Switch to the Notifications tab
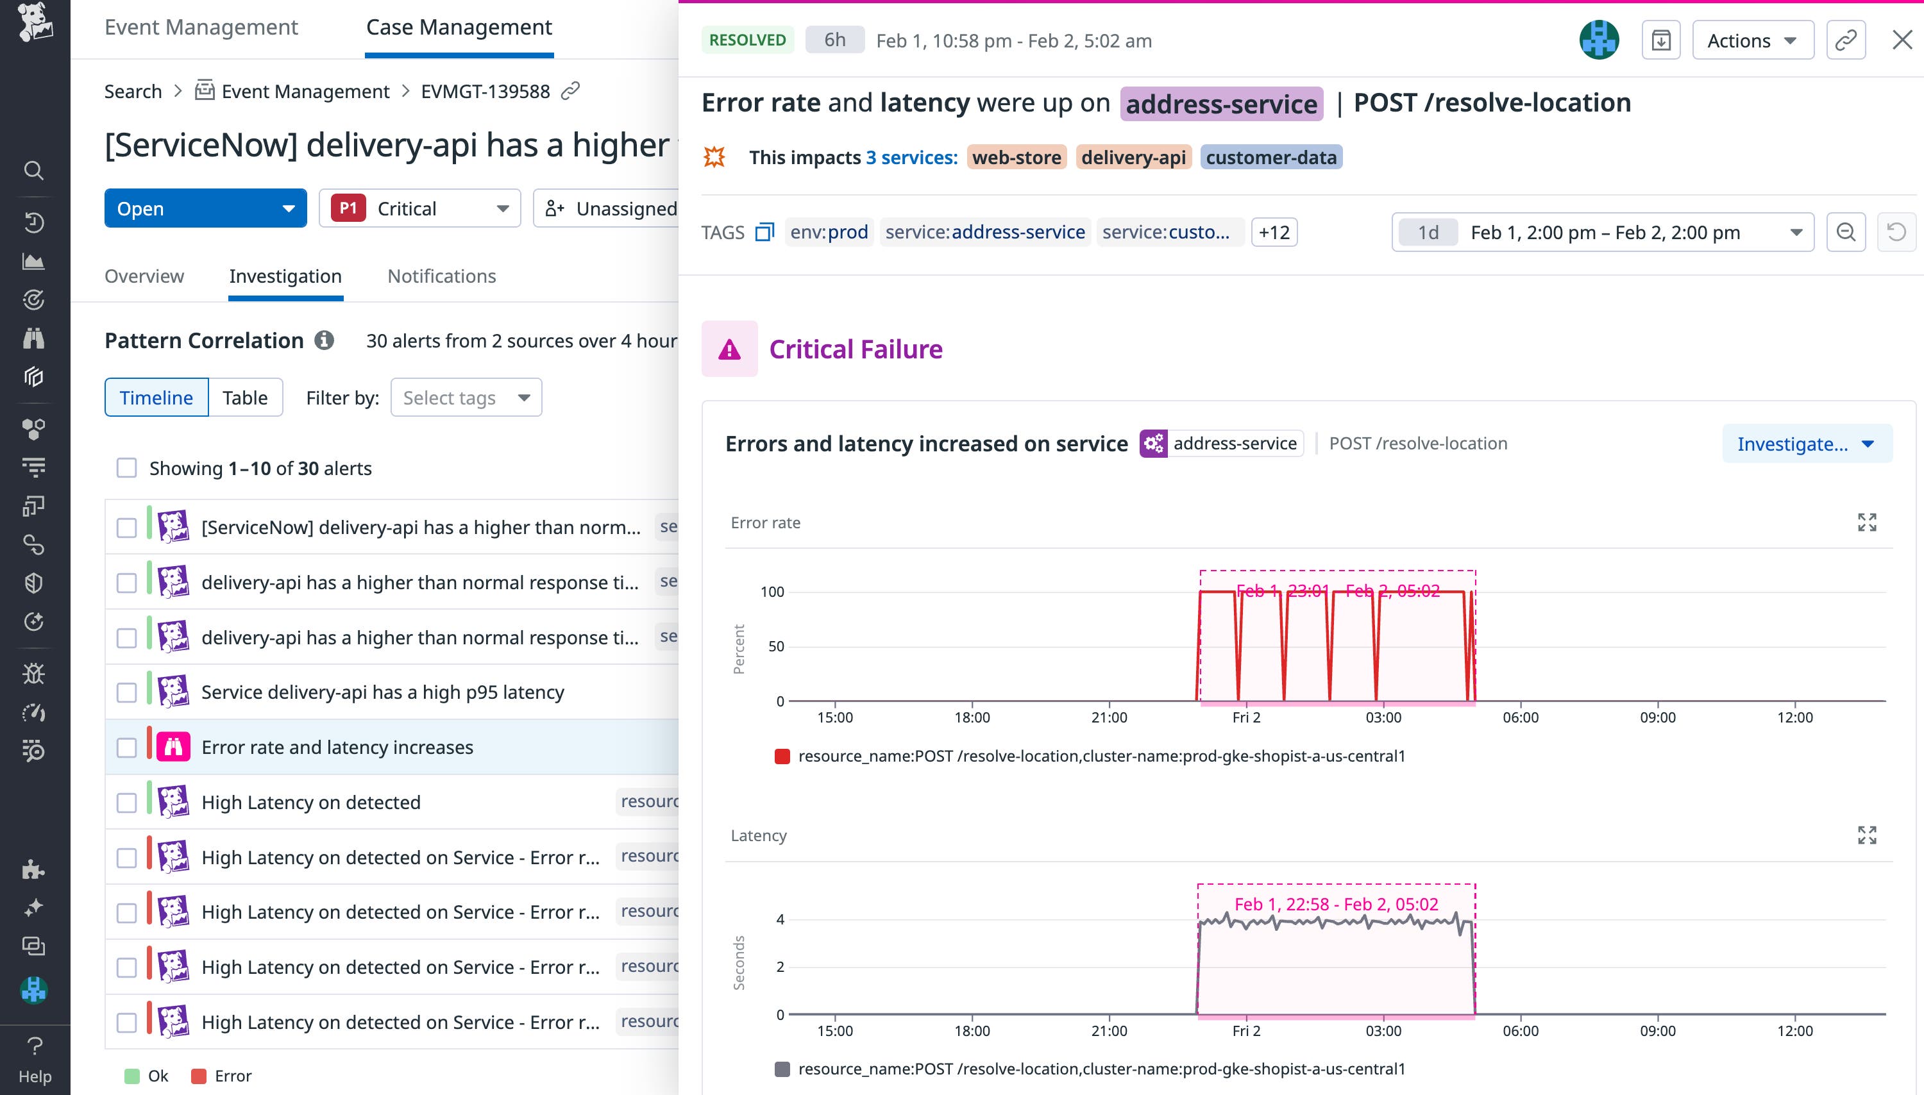Viewport: 1924px width, 1095px height. 441,276
